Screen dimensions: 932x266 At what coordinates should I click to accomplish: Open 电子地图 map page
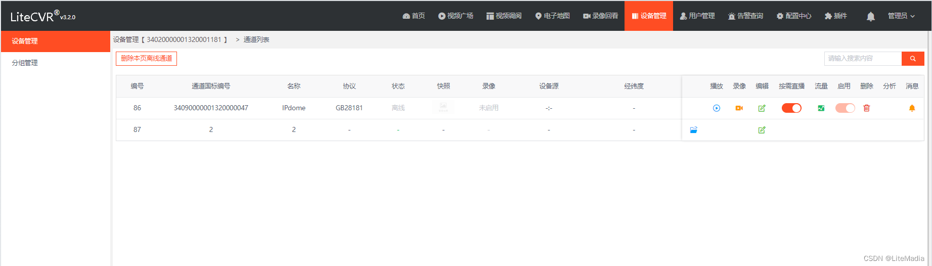coord(552,16)
